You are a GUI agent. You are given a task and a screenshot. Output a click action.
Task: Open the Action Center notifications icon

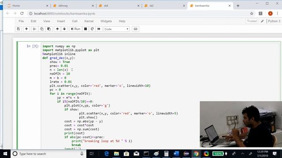(x=275, y=154)
